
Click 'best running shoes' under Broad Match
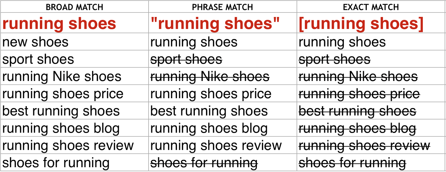pos(61,111)
